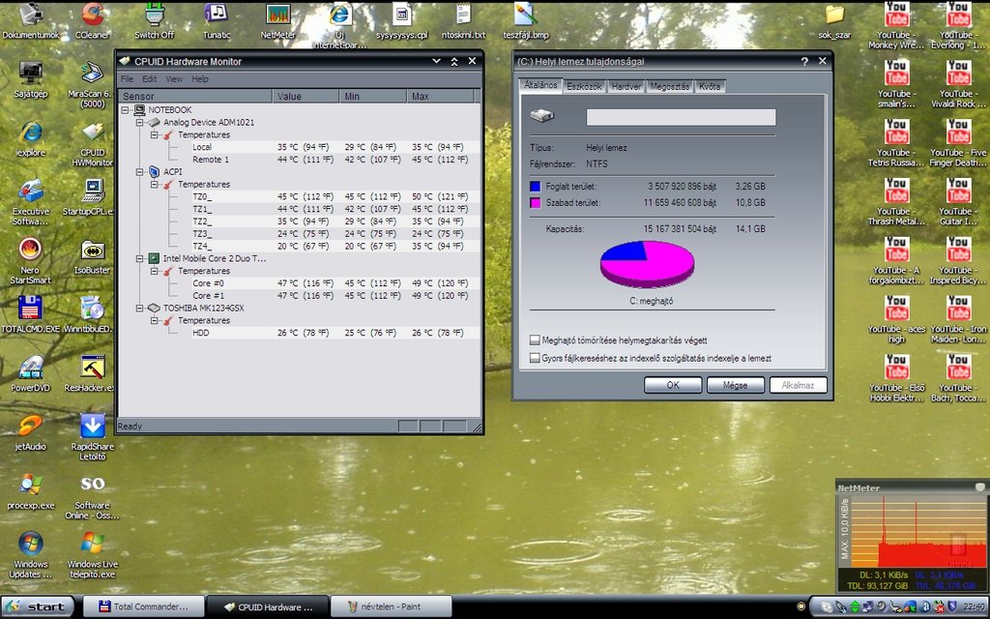Switch to the Hardver tab

tap(626, 86)
